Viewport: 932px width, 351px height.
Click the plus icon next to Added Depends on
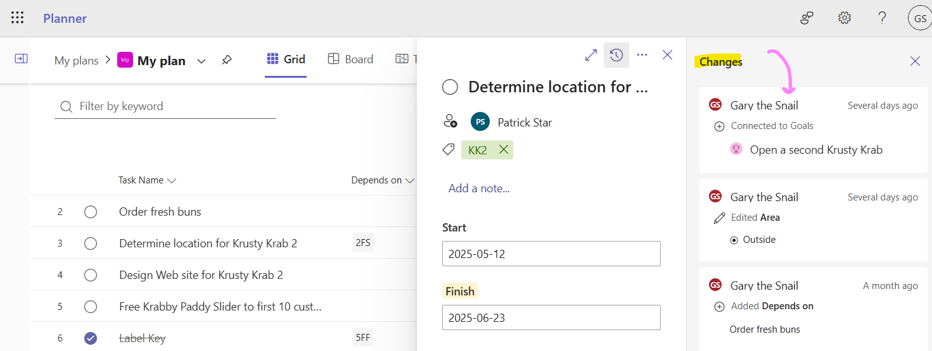click(x=719, y=307)
